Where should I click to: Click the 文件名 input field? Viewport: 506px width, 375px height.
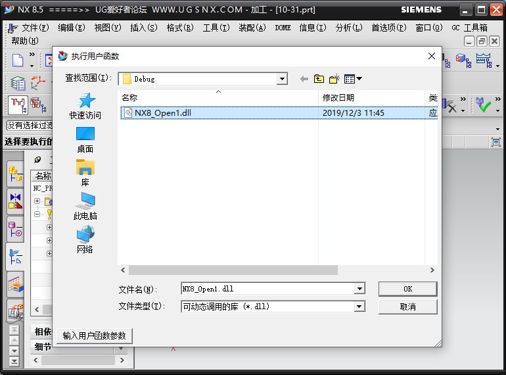pyautogui.click(x=268, y=289)
